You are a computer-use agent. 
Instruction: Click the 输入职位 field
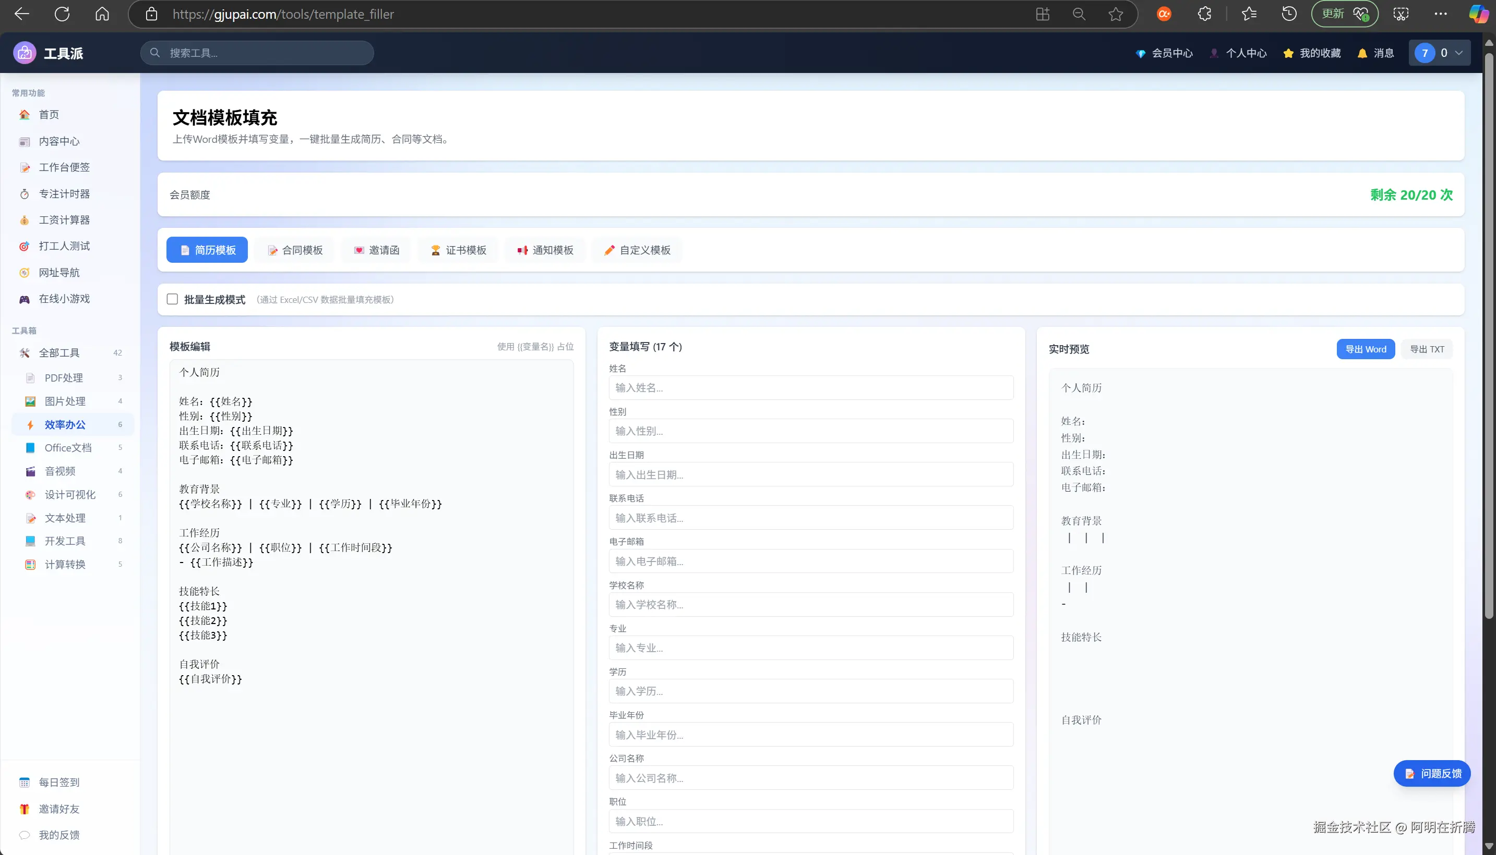(811, 822)
